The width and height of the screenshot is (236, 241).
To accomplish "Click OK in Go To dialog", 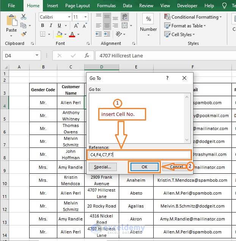I will point(145,167).
